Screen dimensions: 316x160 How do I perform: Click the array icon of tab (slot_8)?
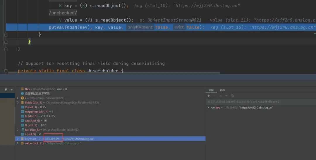(22, 130)
